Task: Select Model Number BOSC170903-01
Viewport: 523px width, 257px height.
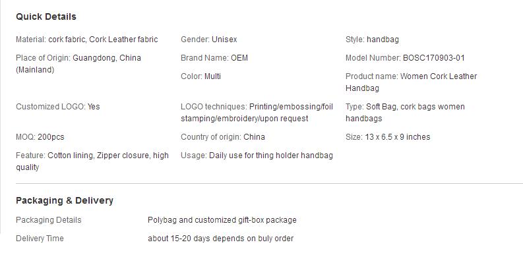Action: point(405,58)
